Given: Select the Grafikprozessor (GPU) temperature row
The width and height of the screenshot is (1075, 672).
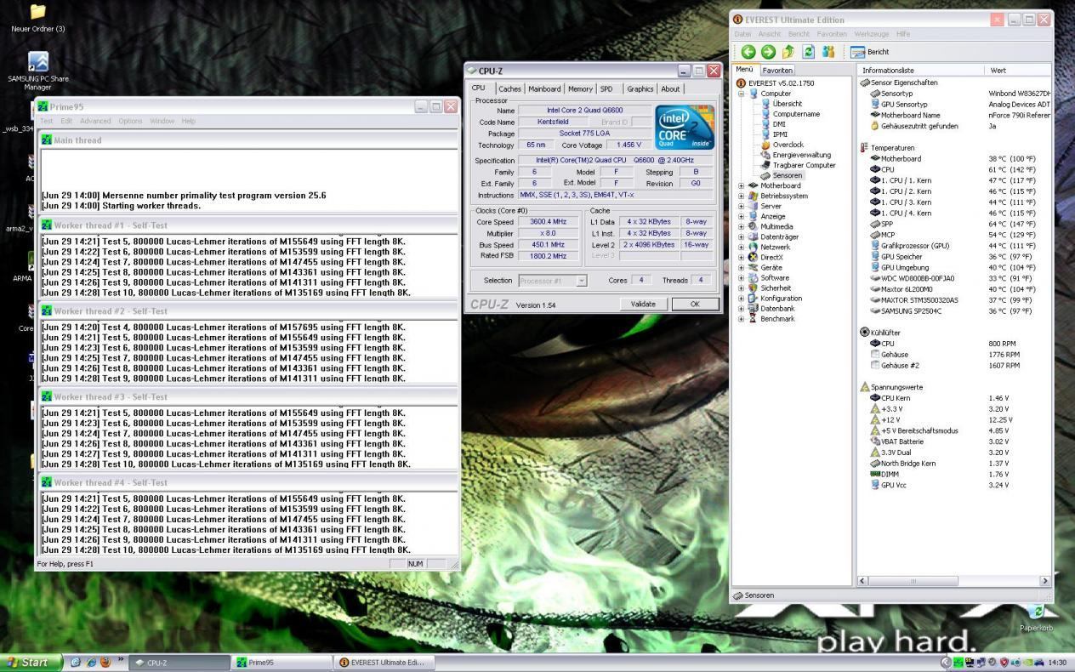Looking at the screenshot, I should 954,246.
